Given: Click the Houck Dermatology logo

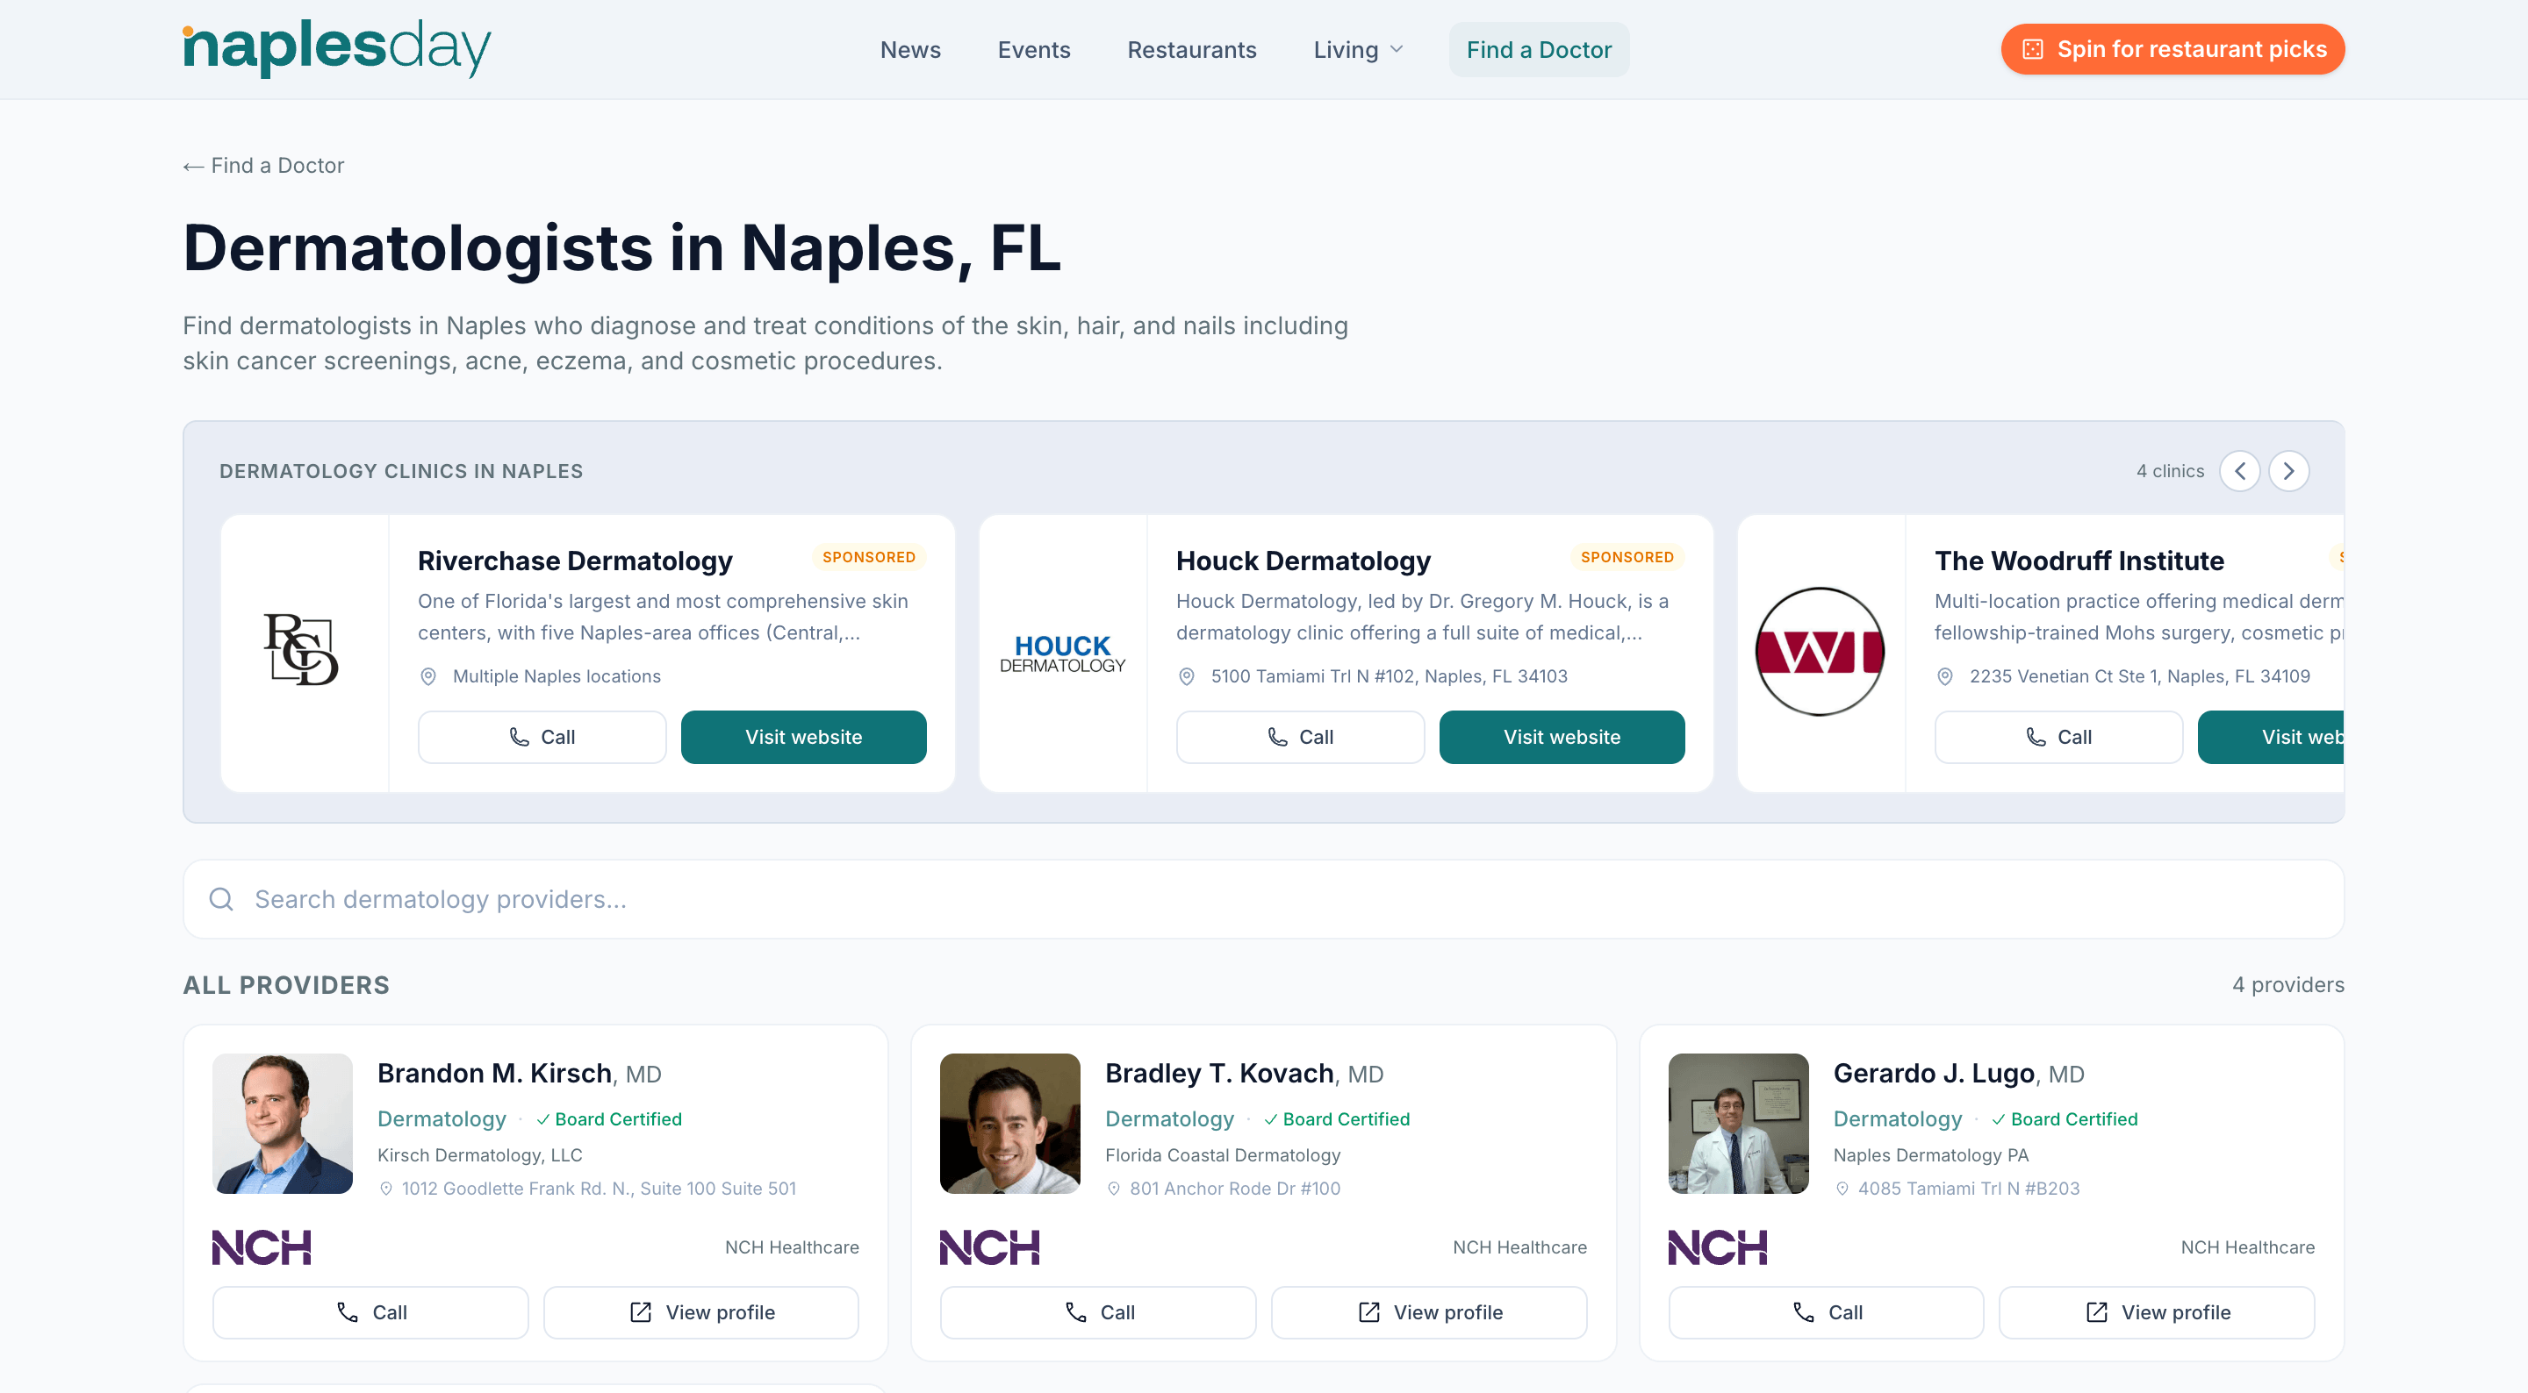Looking at the screenshot, I should point(1062,654).
